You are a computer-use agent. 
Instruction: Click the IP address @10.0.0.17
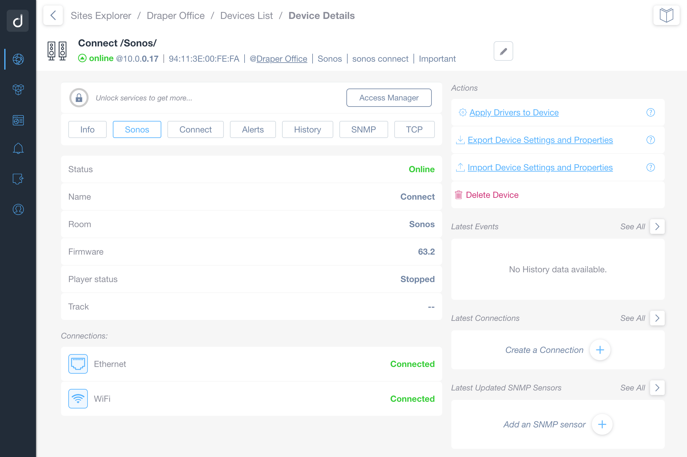pos(137,59)
